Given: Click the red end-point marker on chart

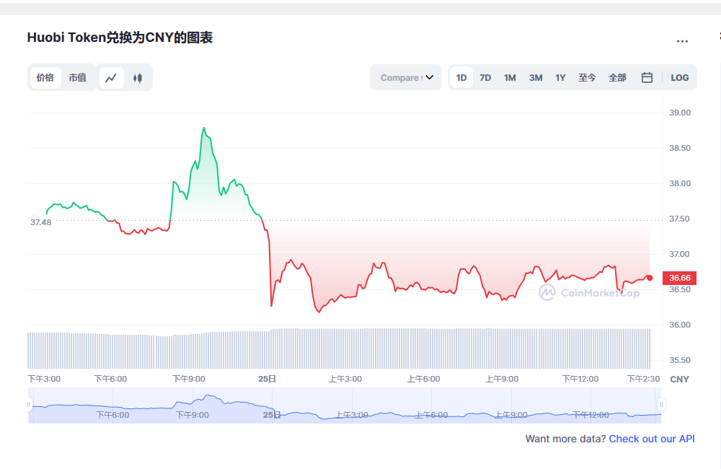Looking at the screenshot, I should coord(650,278).
